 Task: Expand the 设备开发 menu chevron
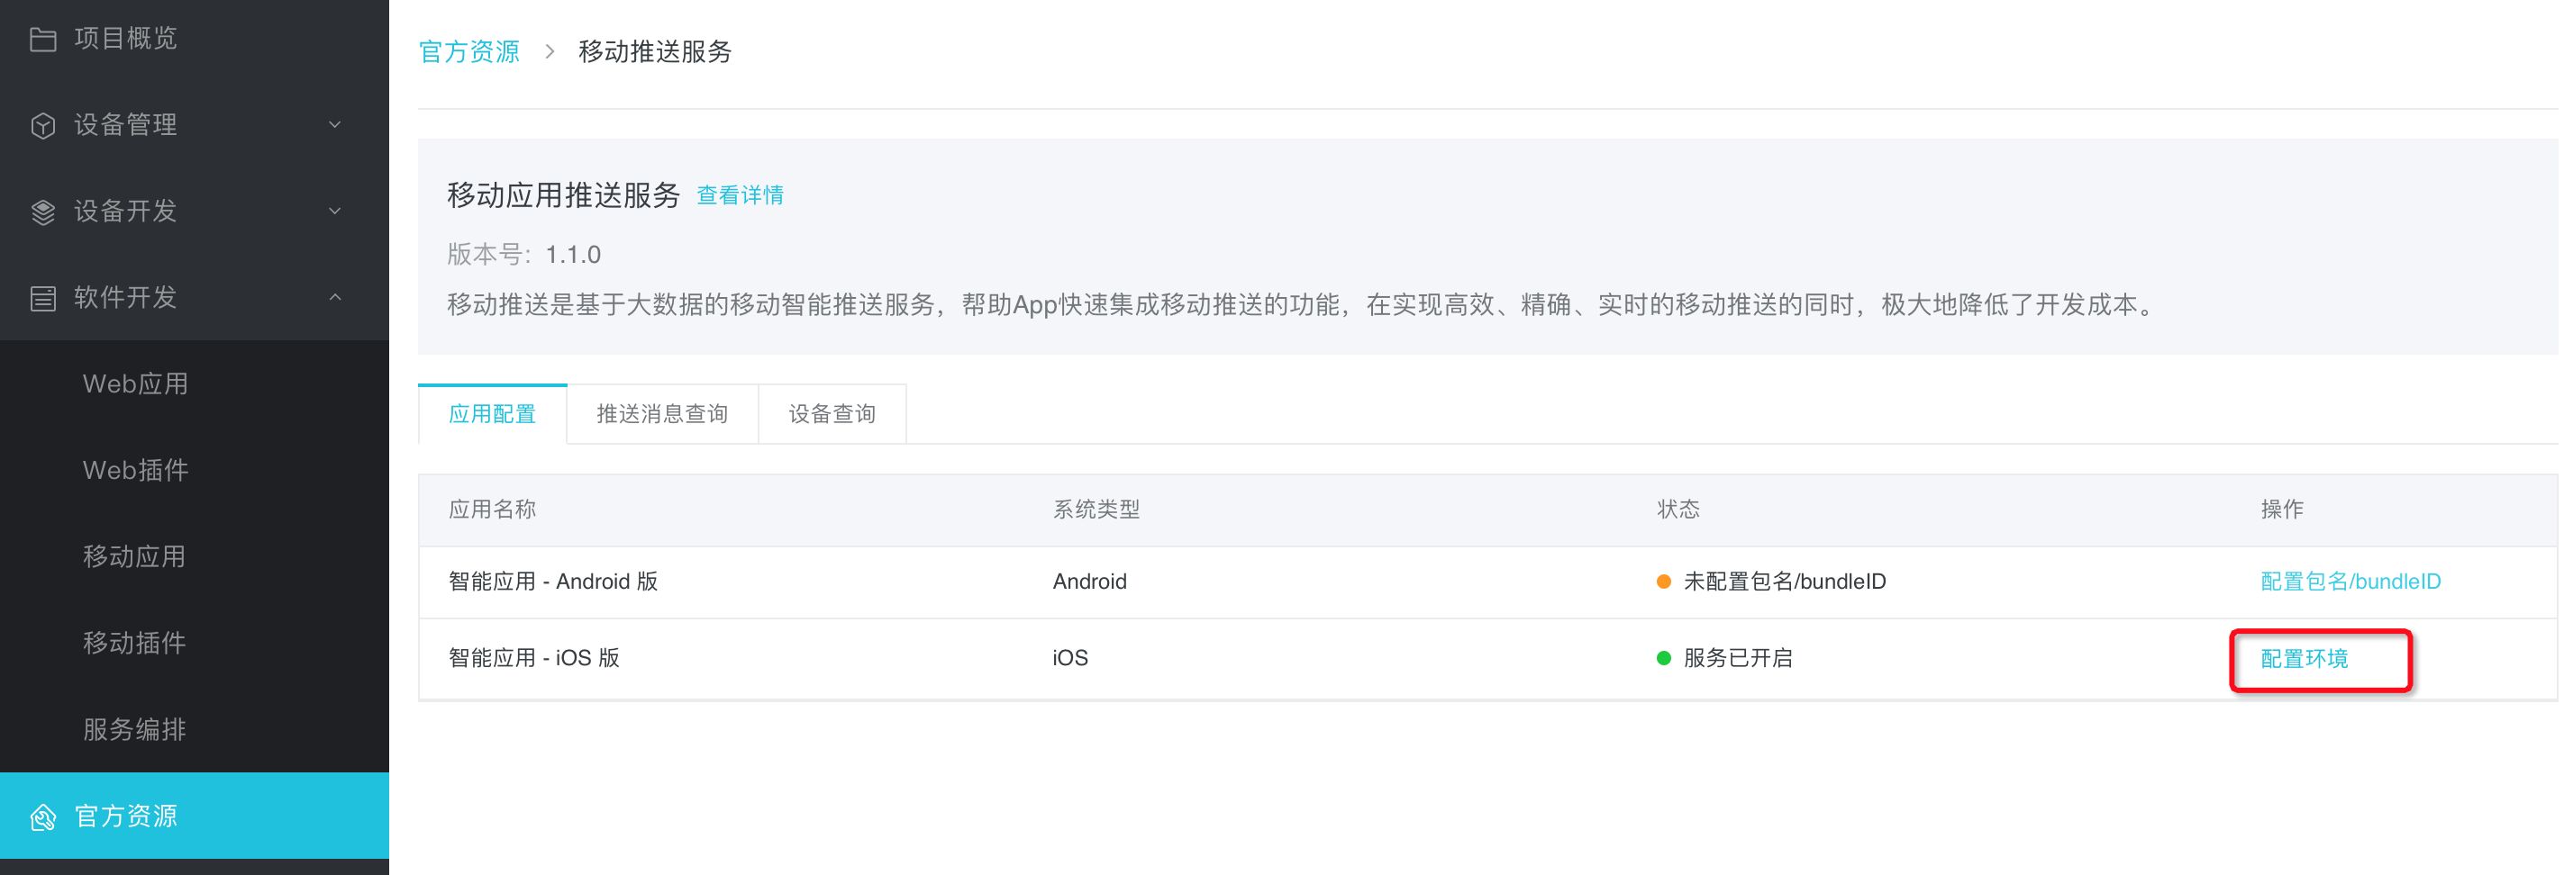(x=335, y=211)
